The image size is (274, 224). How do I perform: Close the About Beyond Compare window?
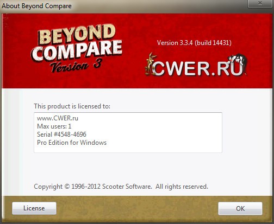pyautogui.click(x=260, y=3)
